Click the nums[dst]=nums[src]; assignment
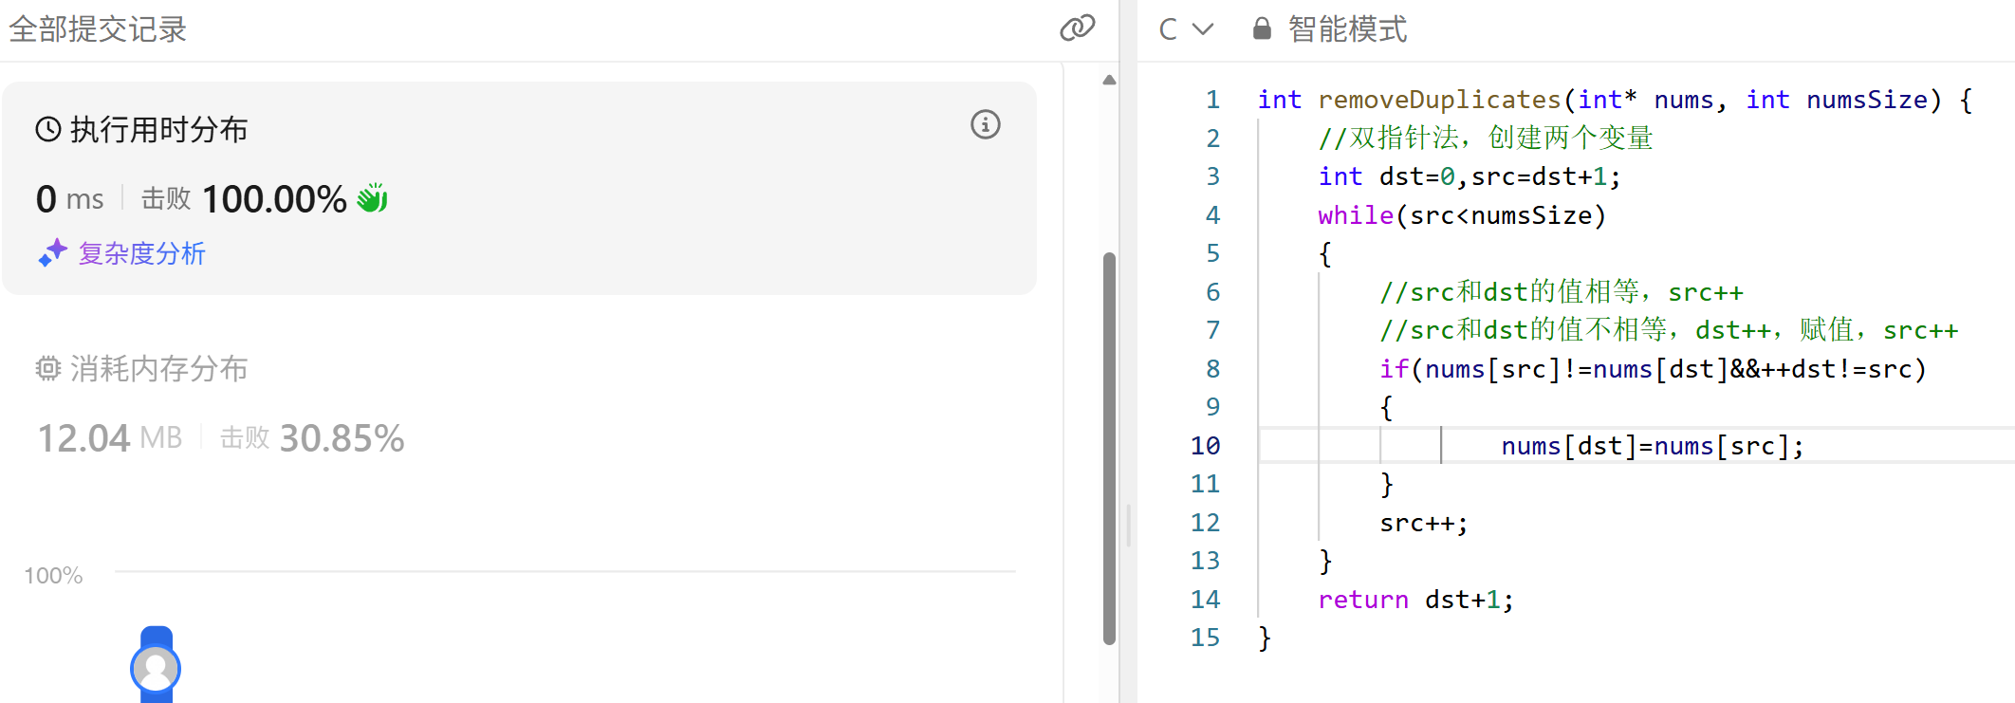The height and width of the screenshot is (703, 2015). [1653, 446]
